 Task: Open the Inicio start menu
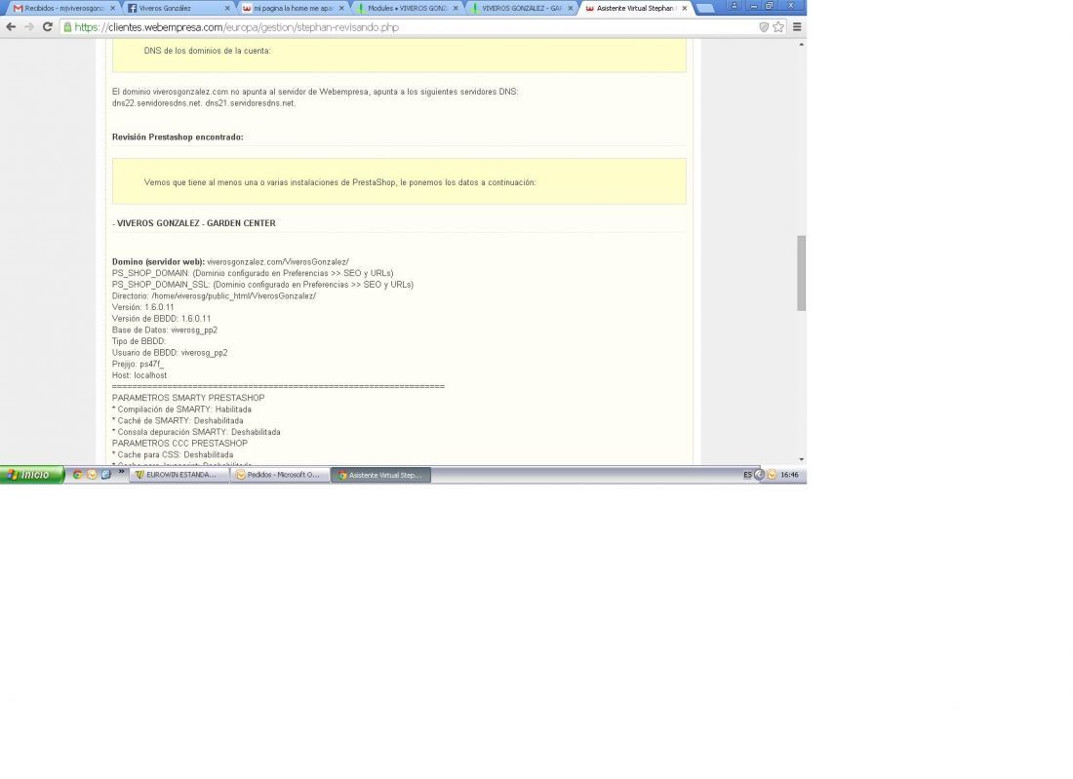pyautogui.click(x=32, y=475)
